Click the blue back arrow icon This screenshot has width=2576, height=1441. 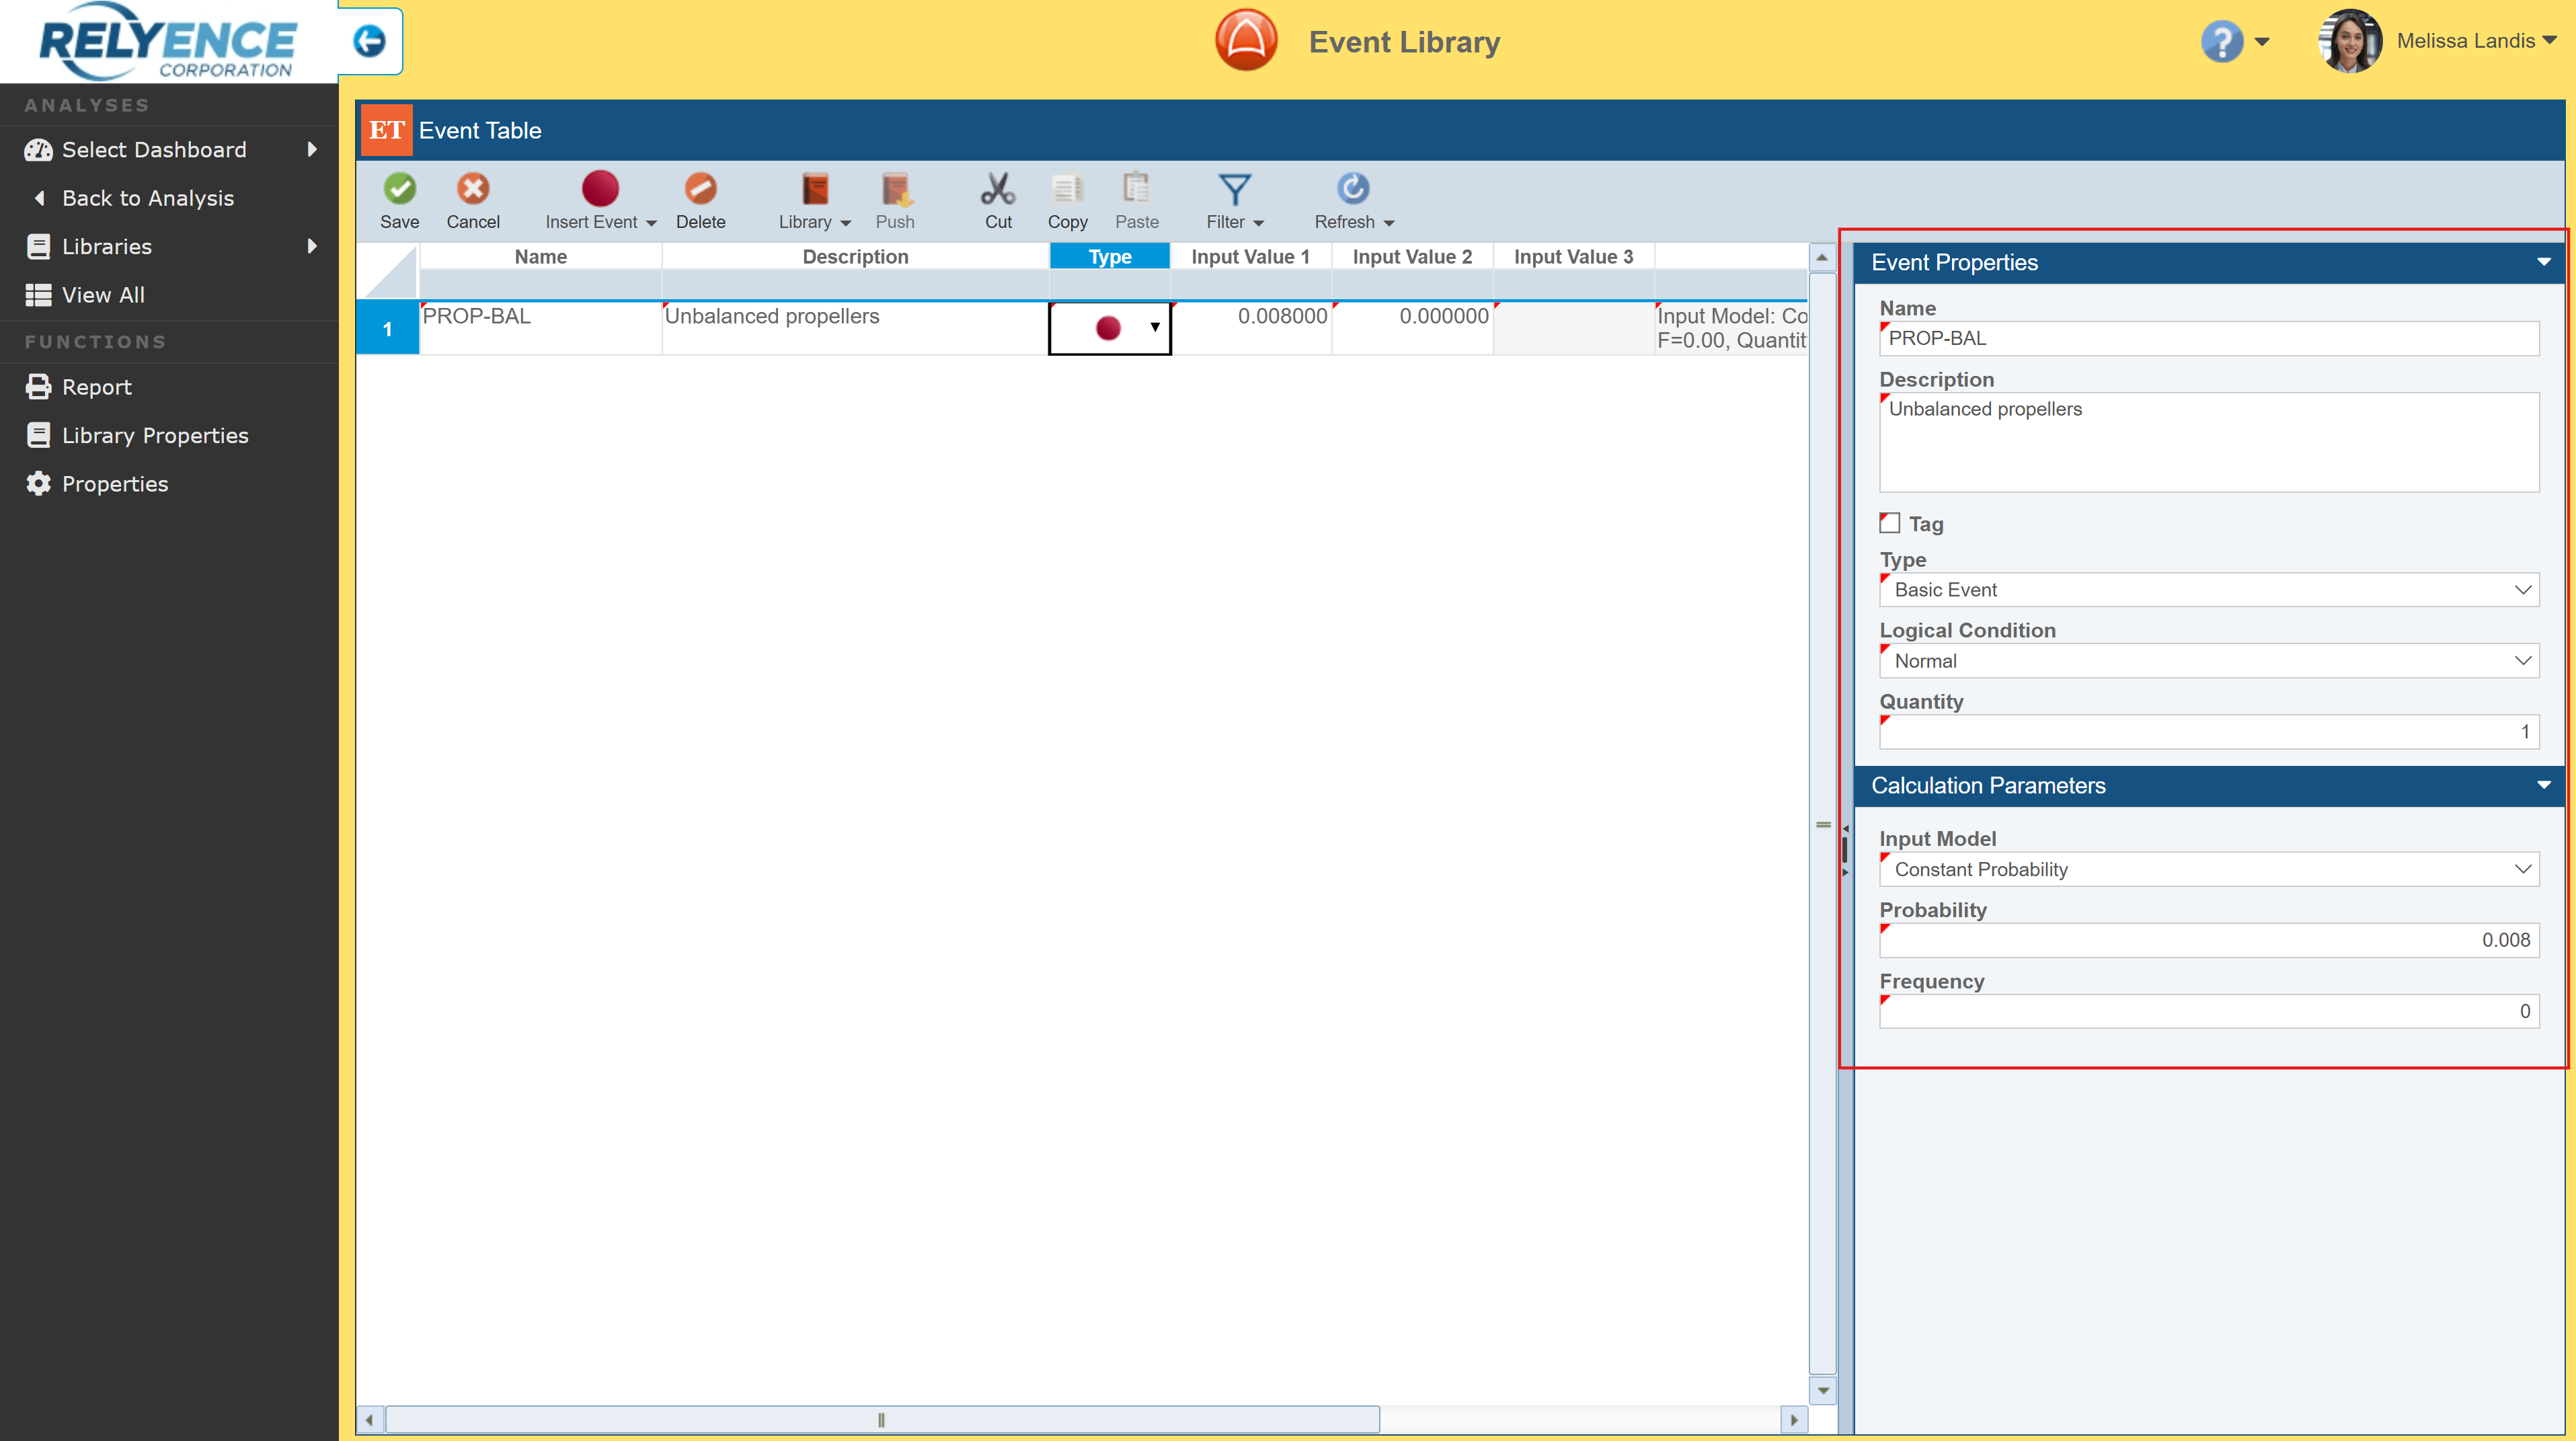point(369,41)
